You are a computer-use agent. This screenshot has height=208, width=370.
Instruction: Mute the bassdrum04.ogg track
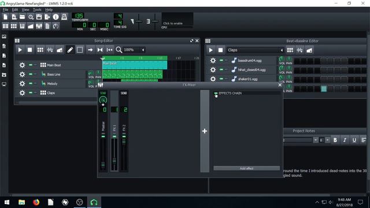point(221,60)
